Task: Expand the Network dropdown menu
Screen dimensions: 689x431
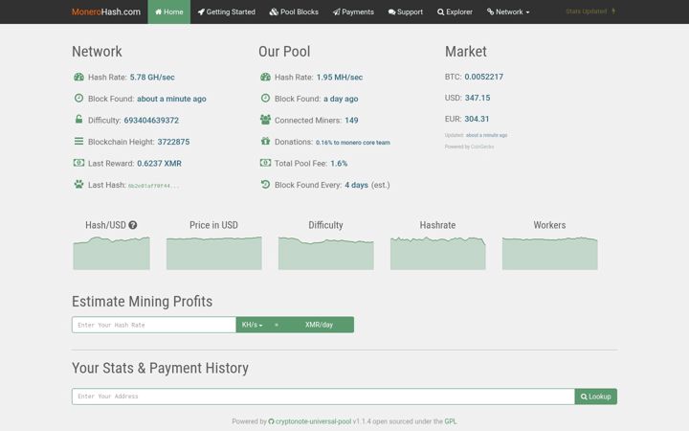Action: click(x=508, y=11)
